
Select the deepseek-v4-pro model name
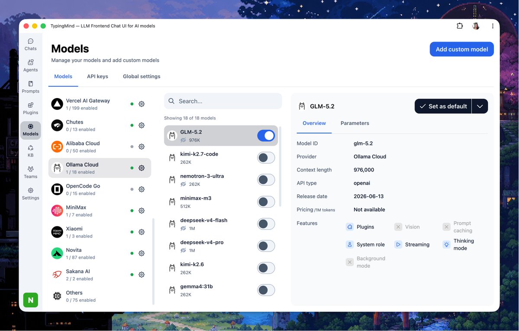tap(202, 242)
